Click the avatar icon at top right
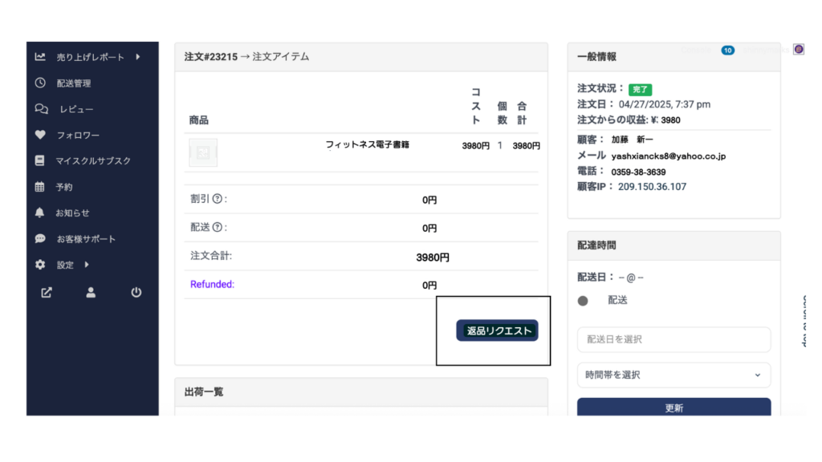The width and height of the screenshot is (822, 462). tap(799, 49)
